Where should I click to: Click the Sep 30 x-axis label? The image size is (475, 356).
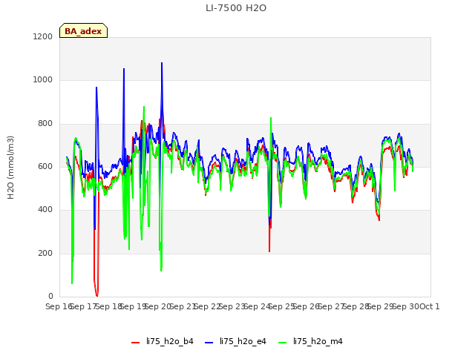tap(406, 306)
